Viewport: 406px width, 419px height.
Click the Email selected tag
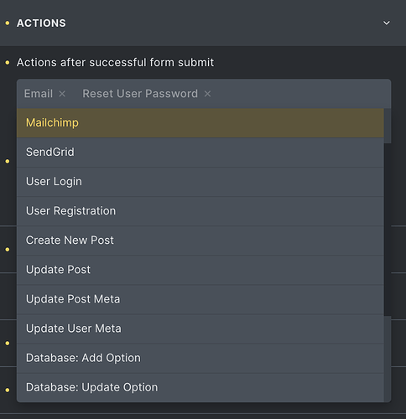coord(39,94)
